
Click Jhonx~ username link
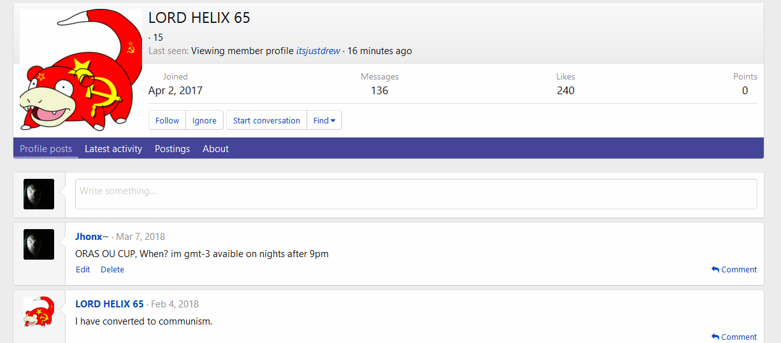point(92,236)
